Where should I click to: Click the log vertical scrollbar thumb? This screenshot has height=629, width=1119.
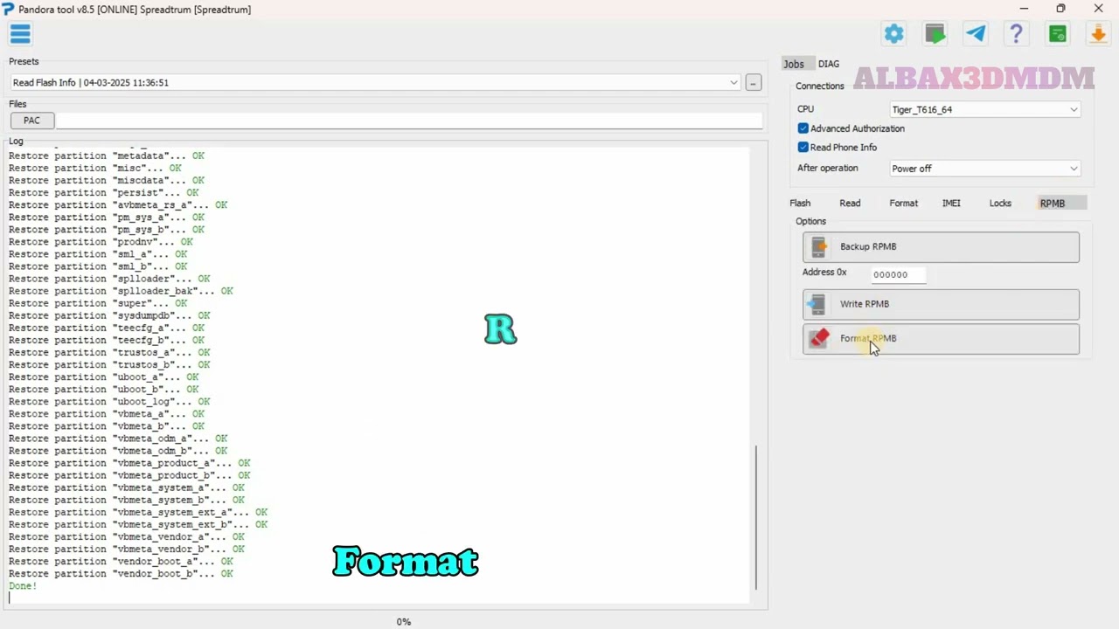(756, 517)
